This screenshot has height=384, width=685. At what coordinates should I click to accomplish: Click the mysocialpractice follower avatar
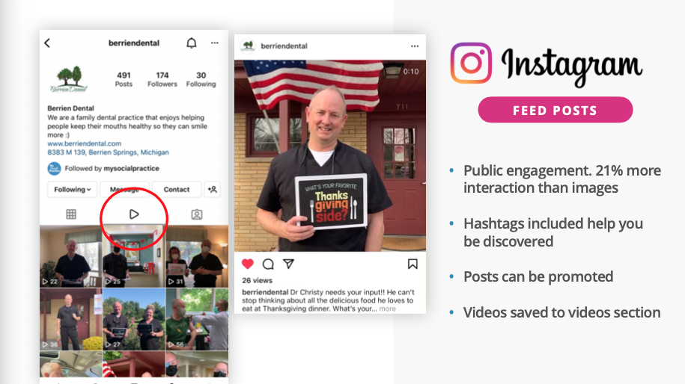pyautogui.click(x=54, y=168)
